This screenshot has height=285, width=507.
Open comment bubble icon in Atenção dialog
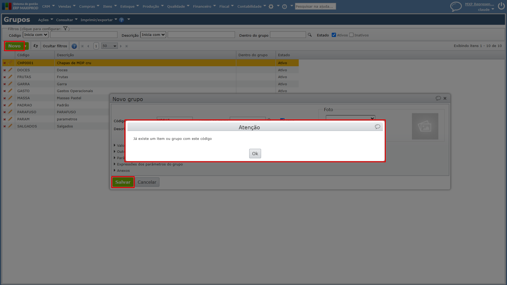377,127
